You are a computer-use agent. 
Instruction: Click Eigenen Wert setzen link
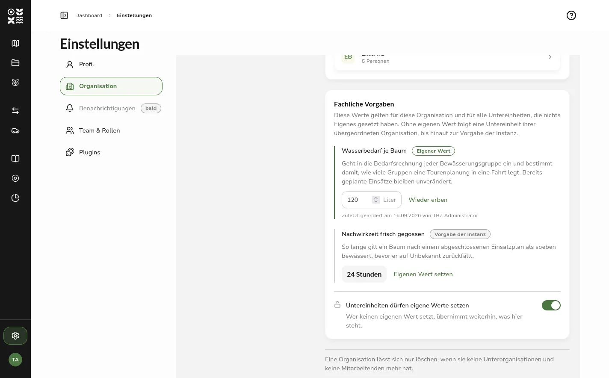[423, 274]
